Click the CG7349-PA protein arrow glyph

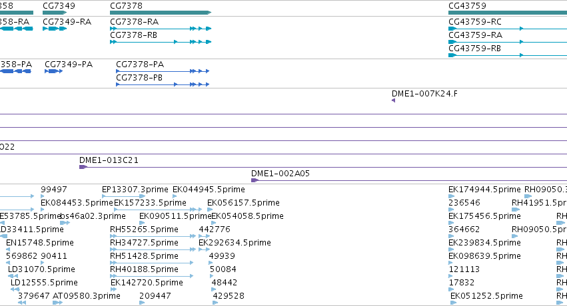(x=54, y=71)
